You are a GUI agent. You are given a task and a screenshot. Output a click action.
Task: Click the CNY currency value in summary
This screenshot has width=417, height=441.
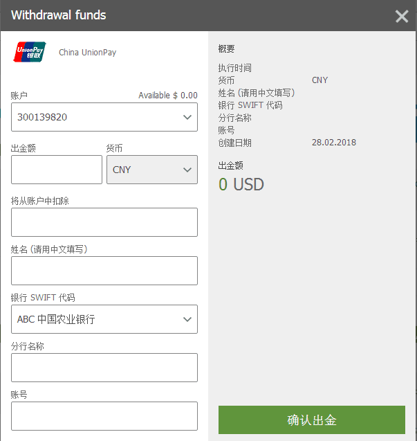pyautogui.click(x=319, y=80)
